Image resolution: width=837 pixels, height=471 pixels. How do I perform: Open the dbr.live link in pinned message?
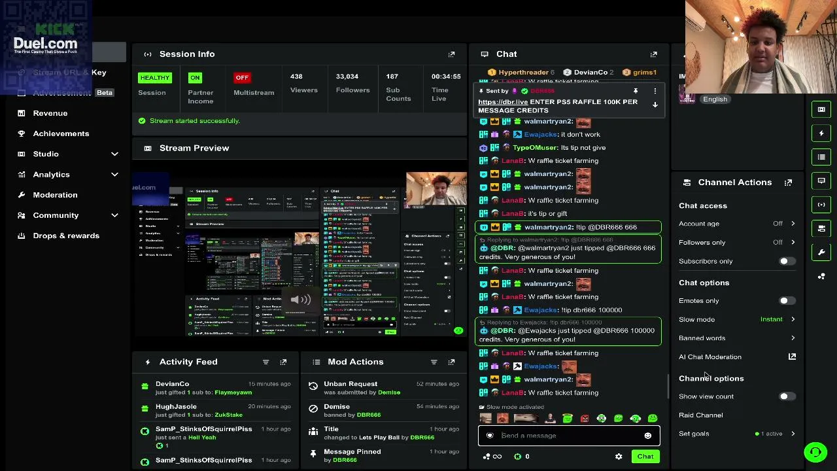[x=503, y=102]
